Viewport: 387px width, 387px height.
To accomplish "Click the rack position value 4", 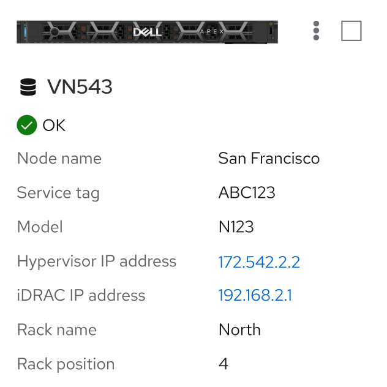I will pos(224,364).
